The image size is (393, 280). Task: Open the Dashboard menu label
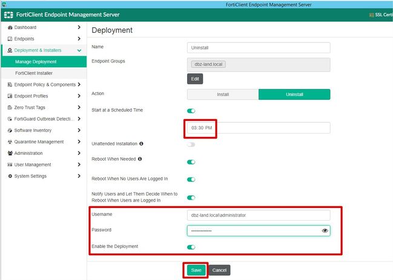[25, 28]
